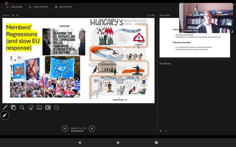Click the Next slide preview thumbnail
This screenshot has height=147, width=236.
click(195, 38)
